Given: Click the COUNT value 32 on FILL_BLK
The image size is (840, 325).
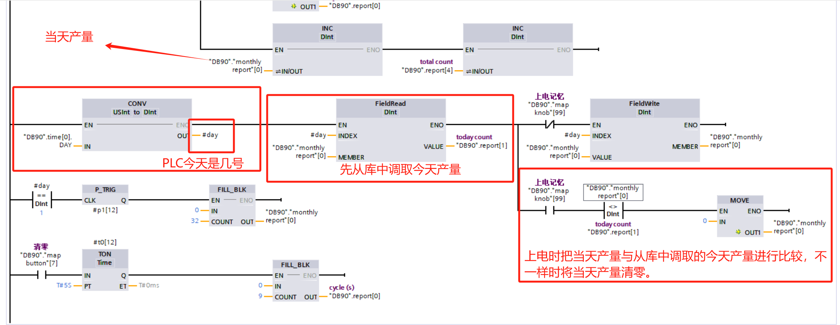Looking at the screenshot, I should click(195, 221).
